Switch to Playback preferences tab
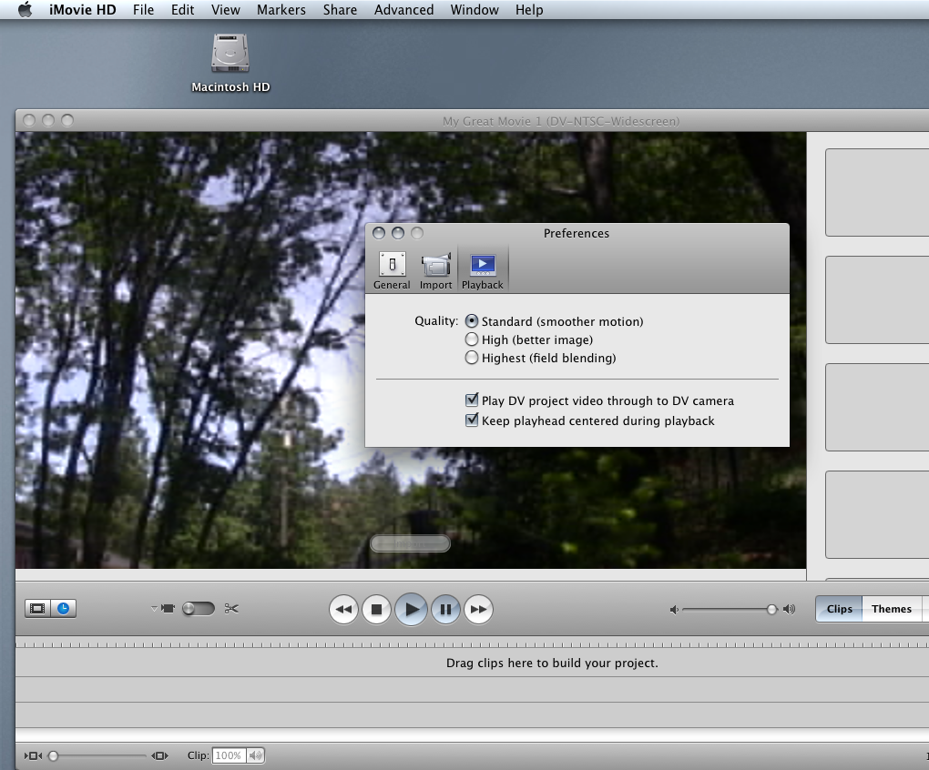 coord(483,271)
